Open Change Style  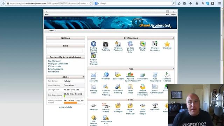142,44
